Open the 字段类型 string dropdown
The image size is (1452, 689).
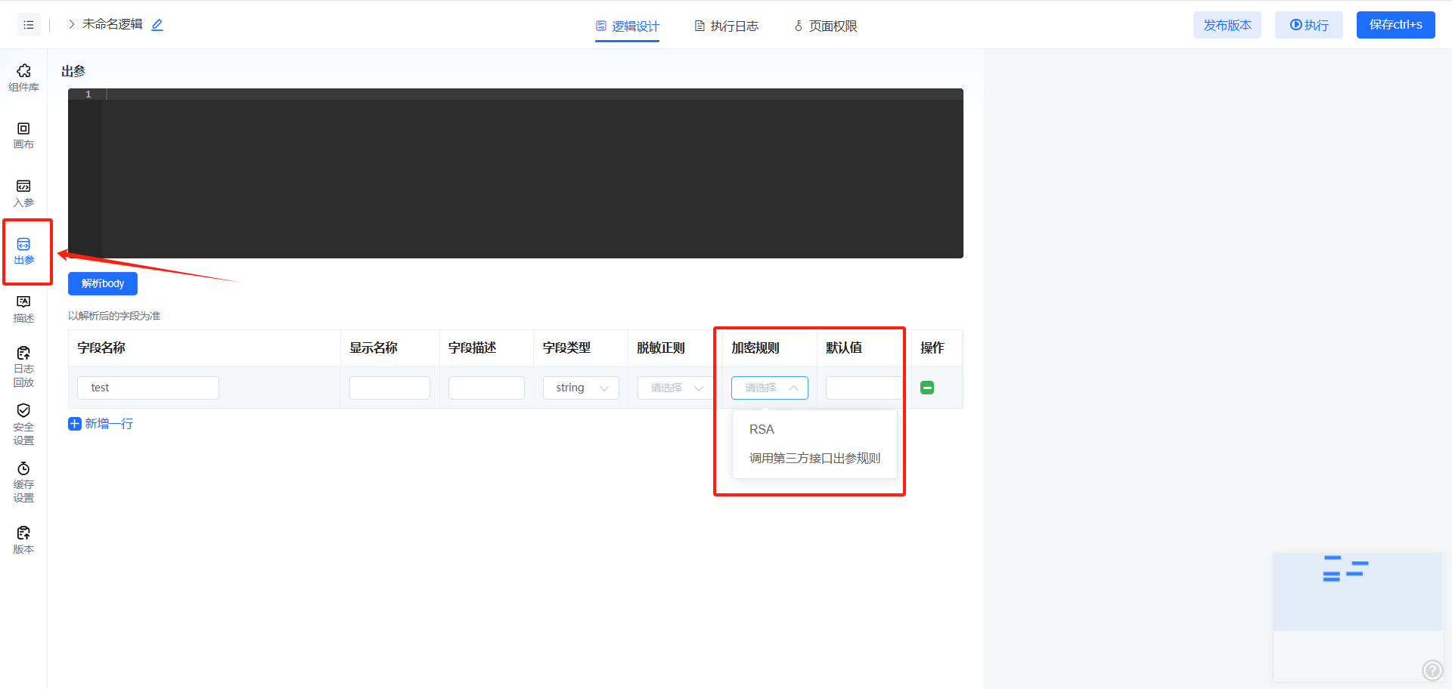[x=581, y=388]
